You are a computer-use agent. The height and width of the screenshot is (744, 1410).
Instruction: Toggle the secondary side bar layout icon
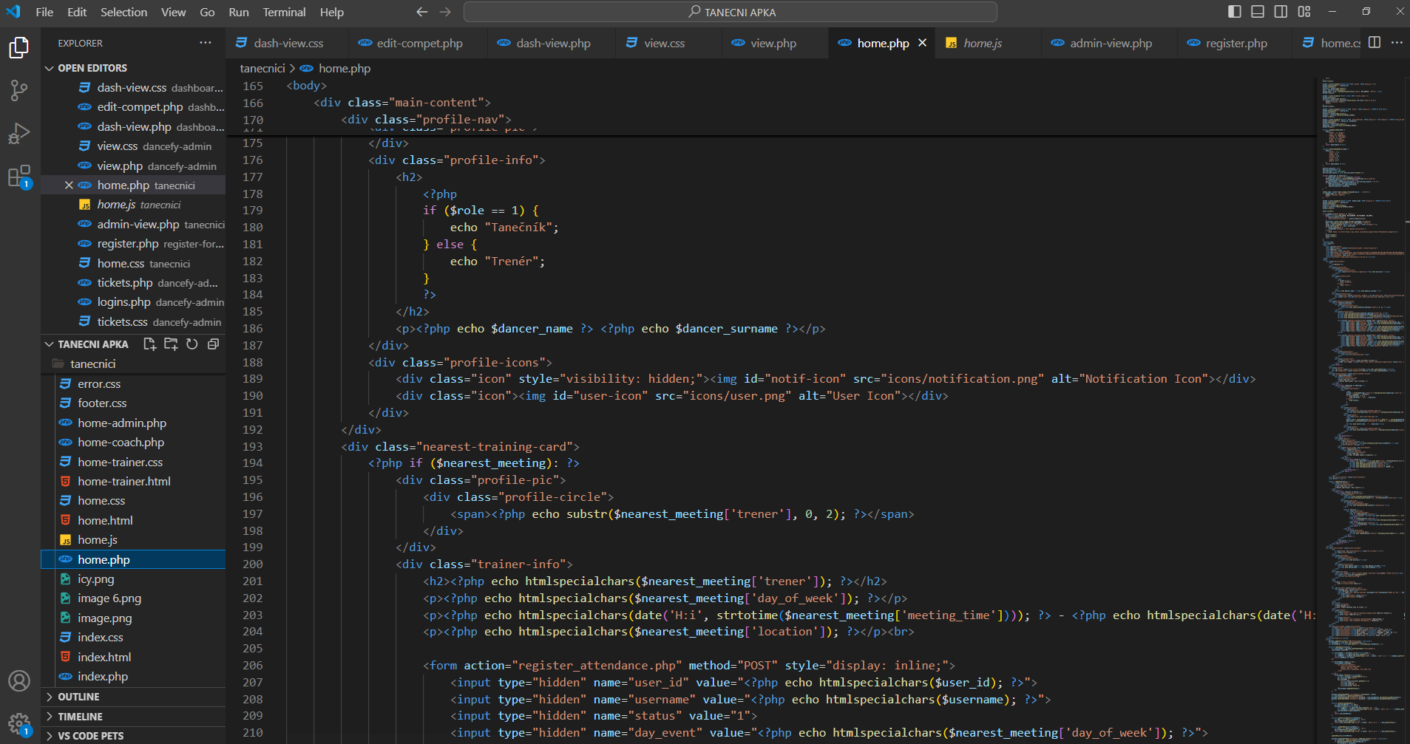[x=1281, y=12]
